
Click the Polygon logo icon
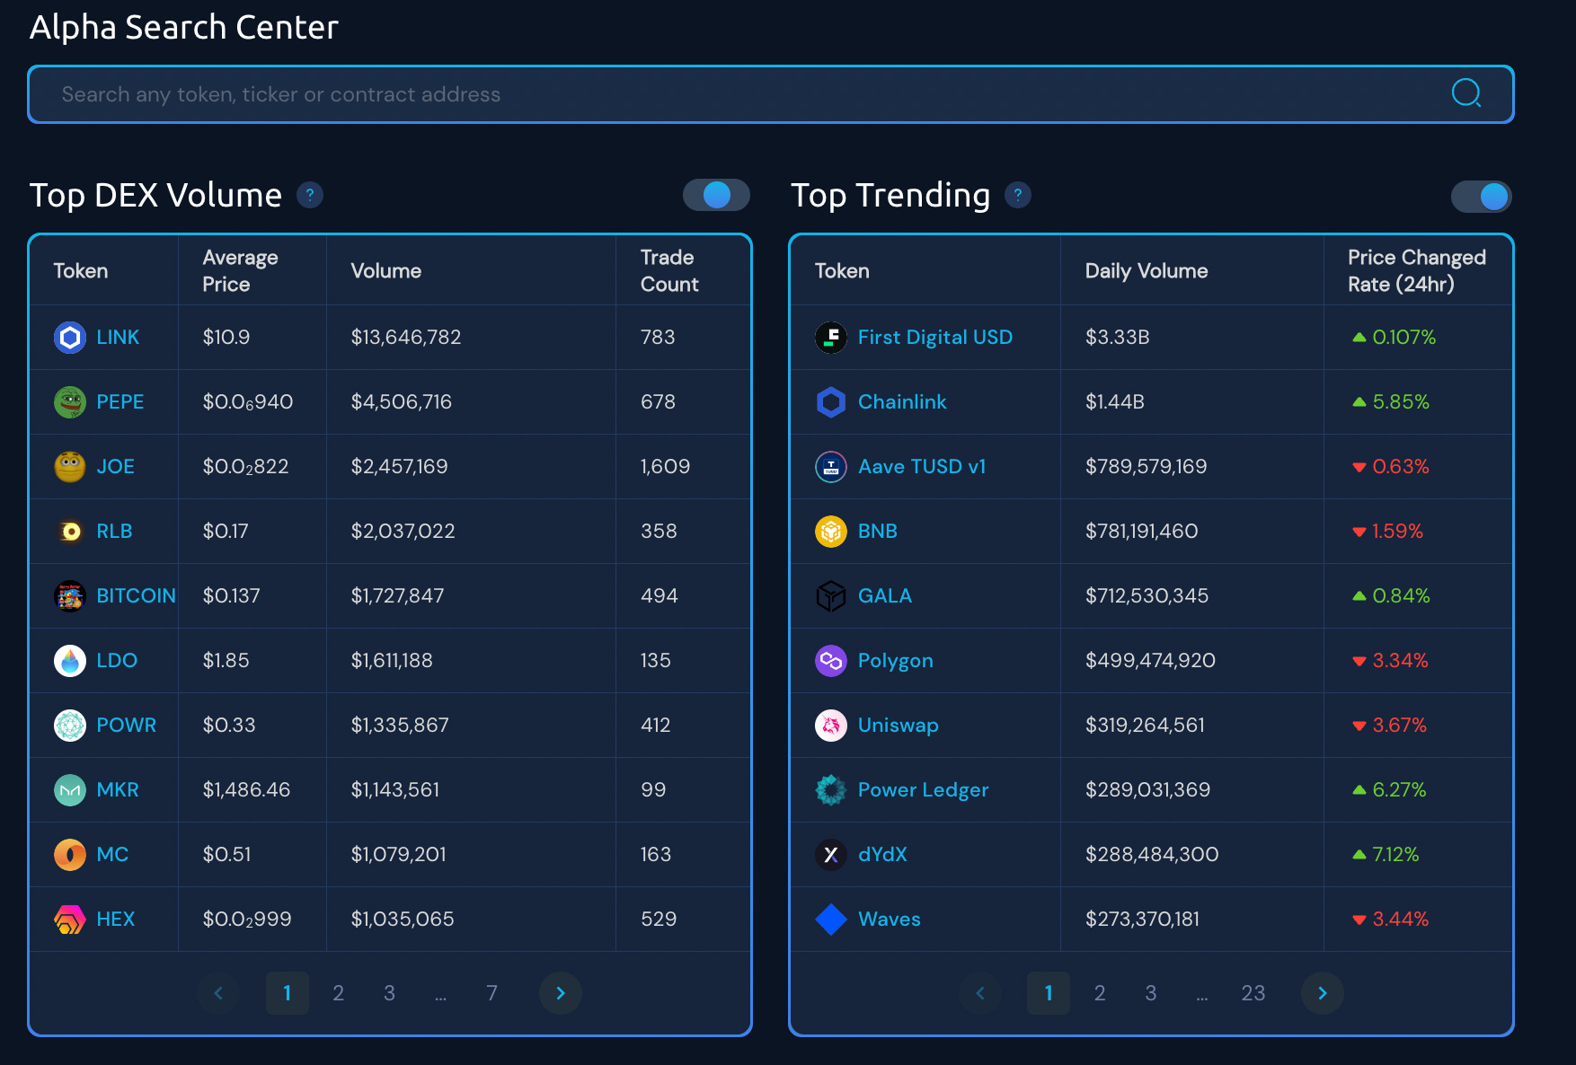tap(831, 661)
